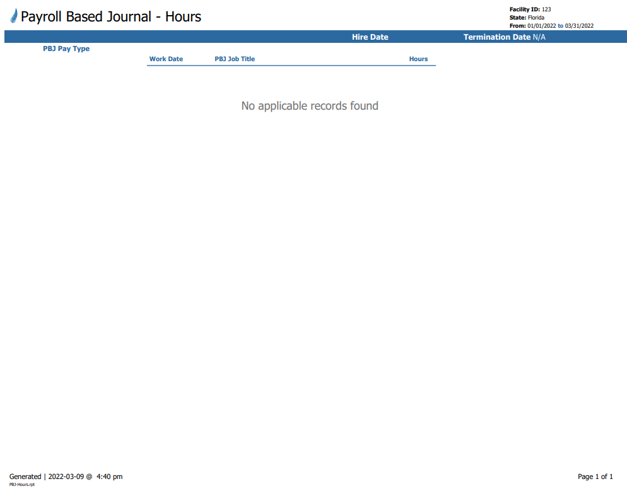Click the PBJ-Hours.rpt file name text
The height and width of the screenshot is (491, 627).
(x=22, y=485)
